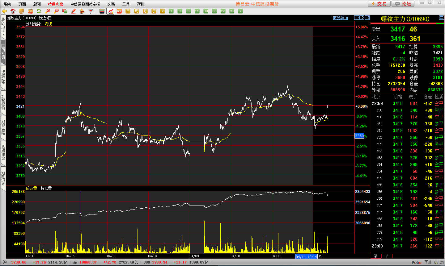Select 4-hour chart period
445x266 pixels.
coord(232,11)
